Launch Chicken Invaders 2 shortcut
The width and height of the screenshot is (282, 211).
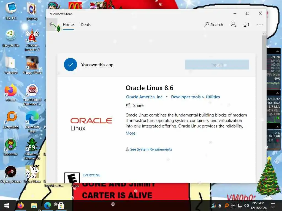(x=32, y=40)
